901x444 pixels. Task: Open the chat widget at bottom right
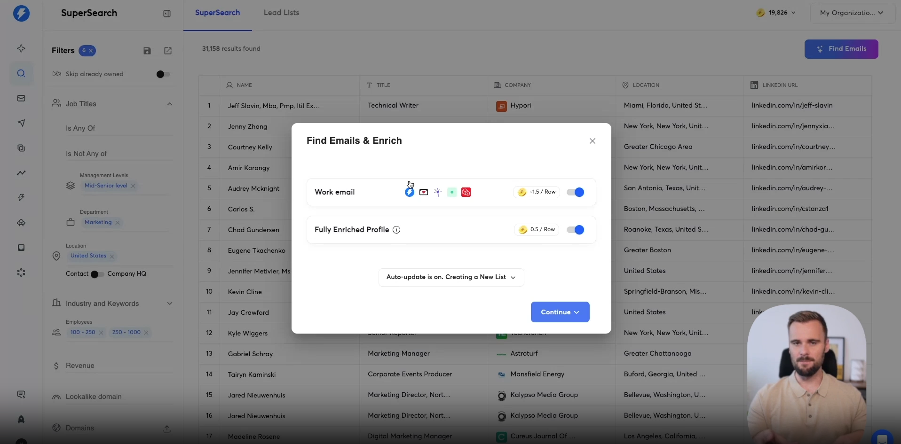pos(882,437)
